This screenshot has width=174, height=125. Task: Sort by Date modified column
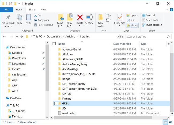point(122,44)
